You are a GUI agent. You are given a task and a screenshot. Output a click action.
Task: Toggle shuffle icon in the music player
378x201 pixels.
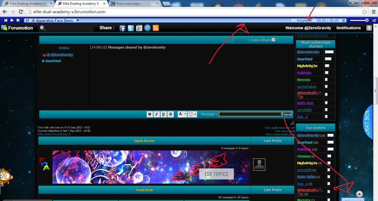coord(343,20)
